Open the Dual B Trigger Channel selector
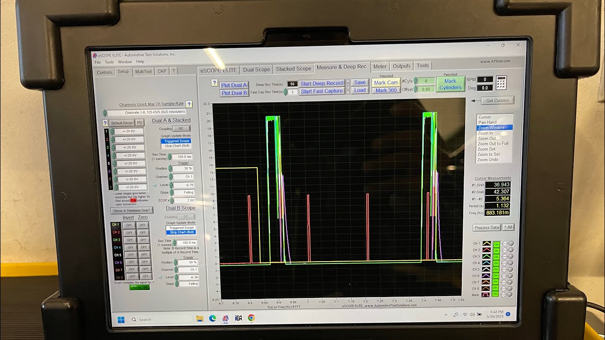The height and width of the screenshot is (340, 605). click(x=188, y=269)
